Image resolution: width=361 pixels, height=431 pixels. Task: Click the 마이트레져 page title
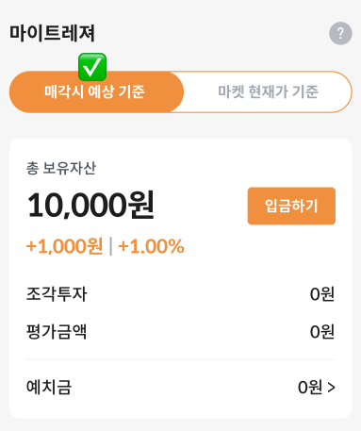point(52,33)
